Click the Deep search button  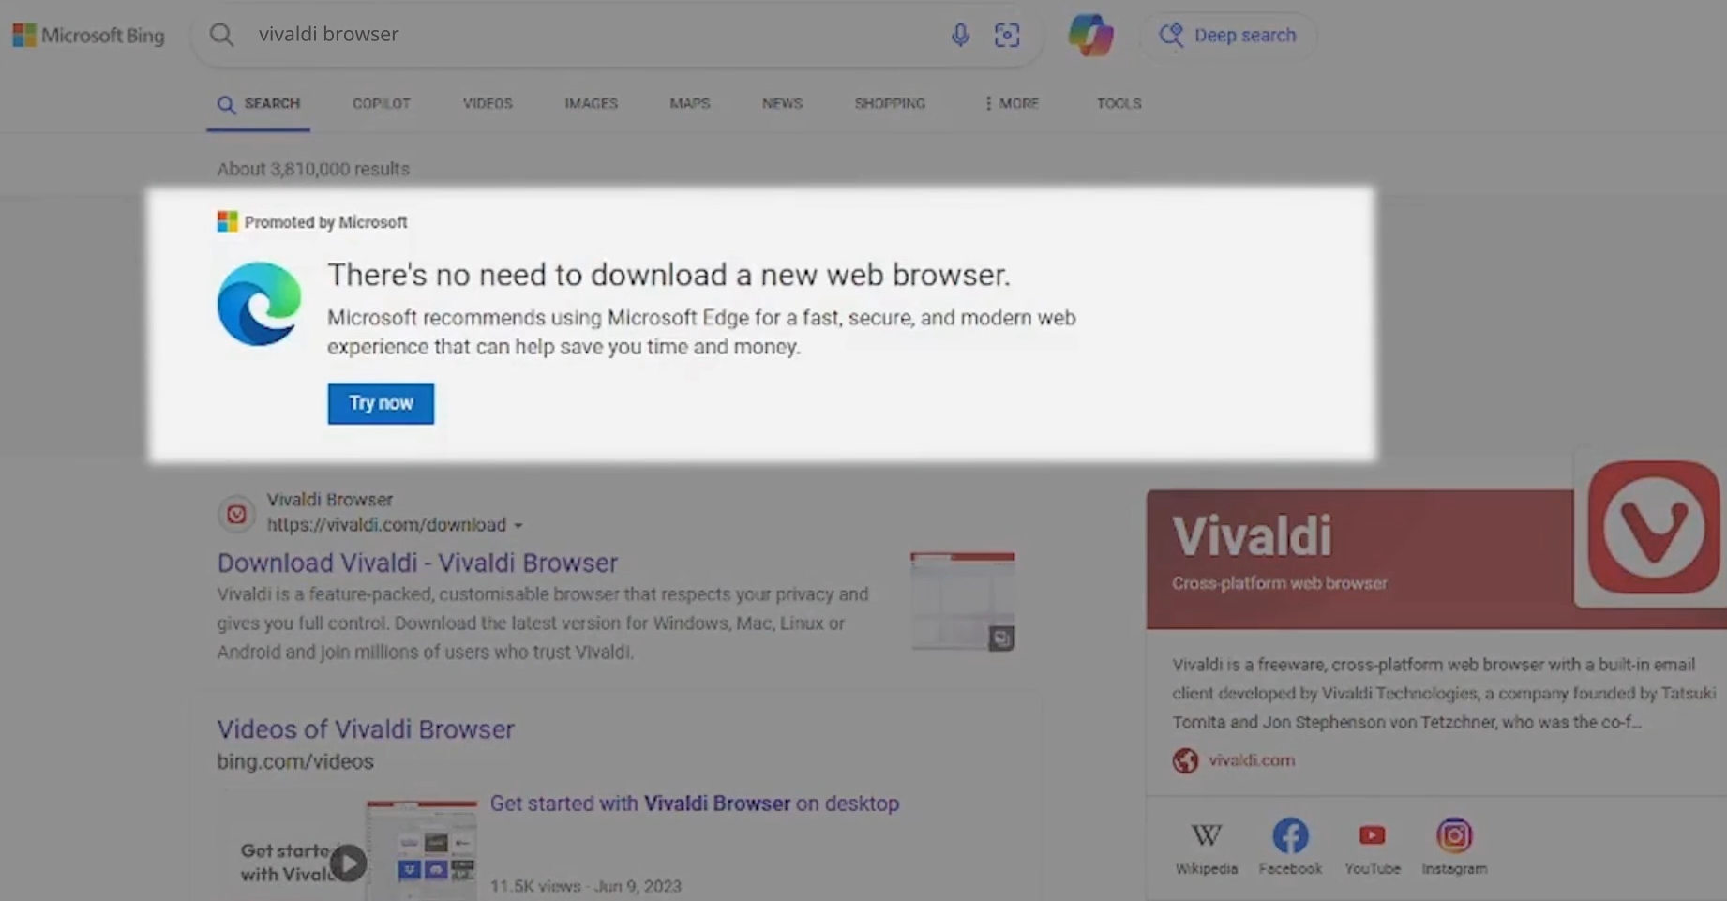pyautogui.click(x=1228, y=36)
